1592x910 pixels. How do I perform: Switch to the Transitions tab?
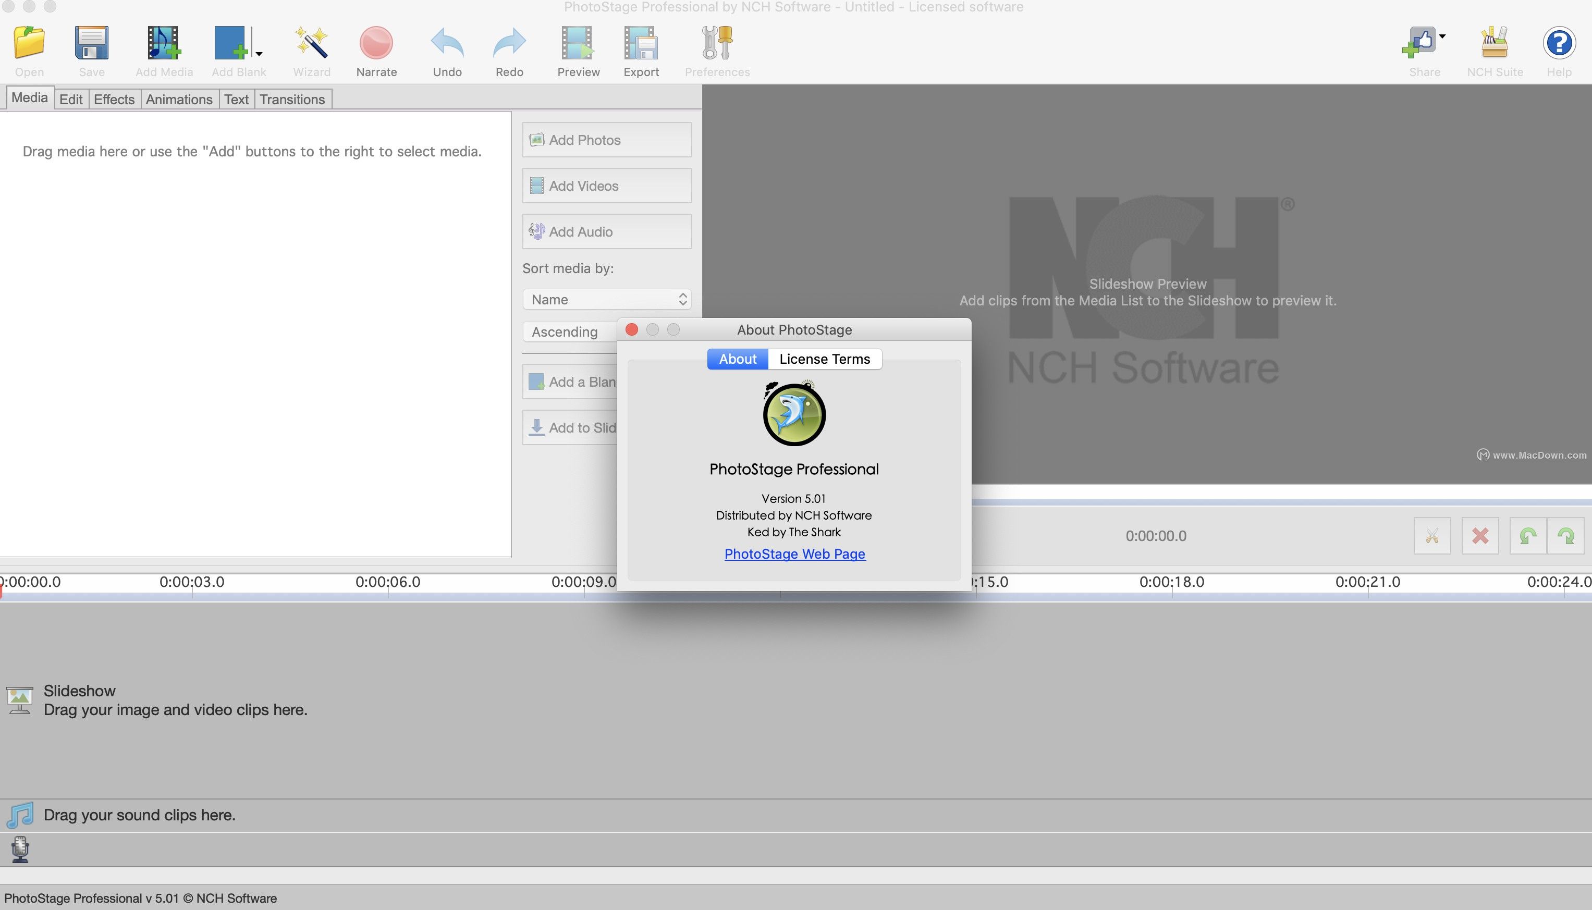292,100
